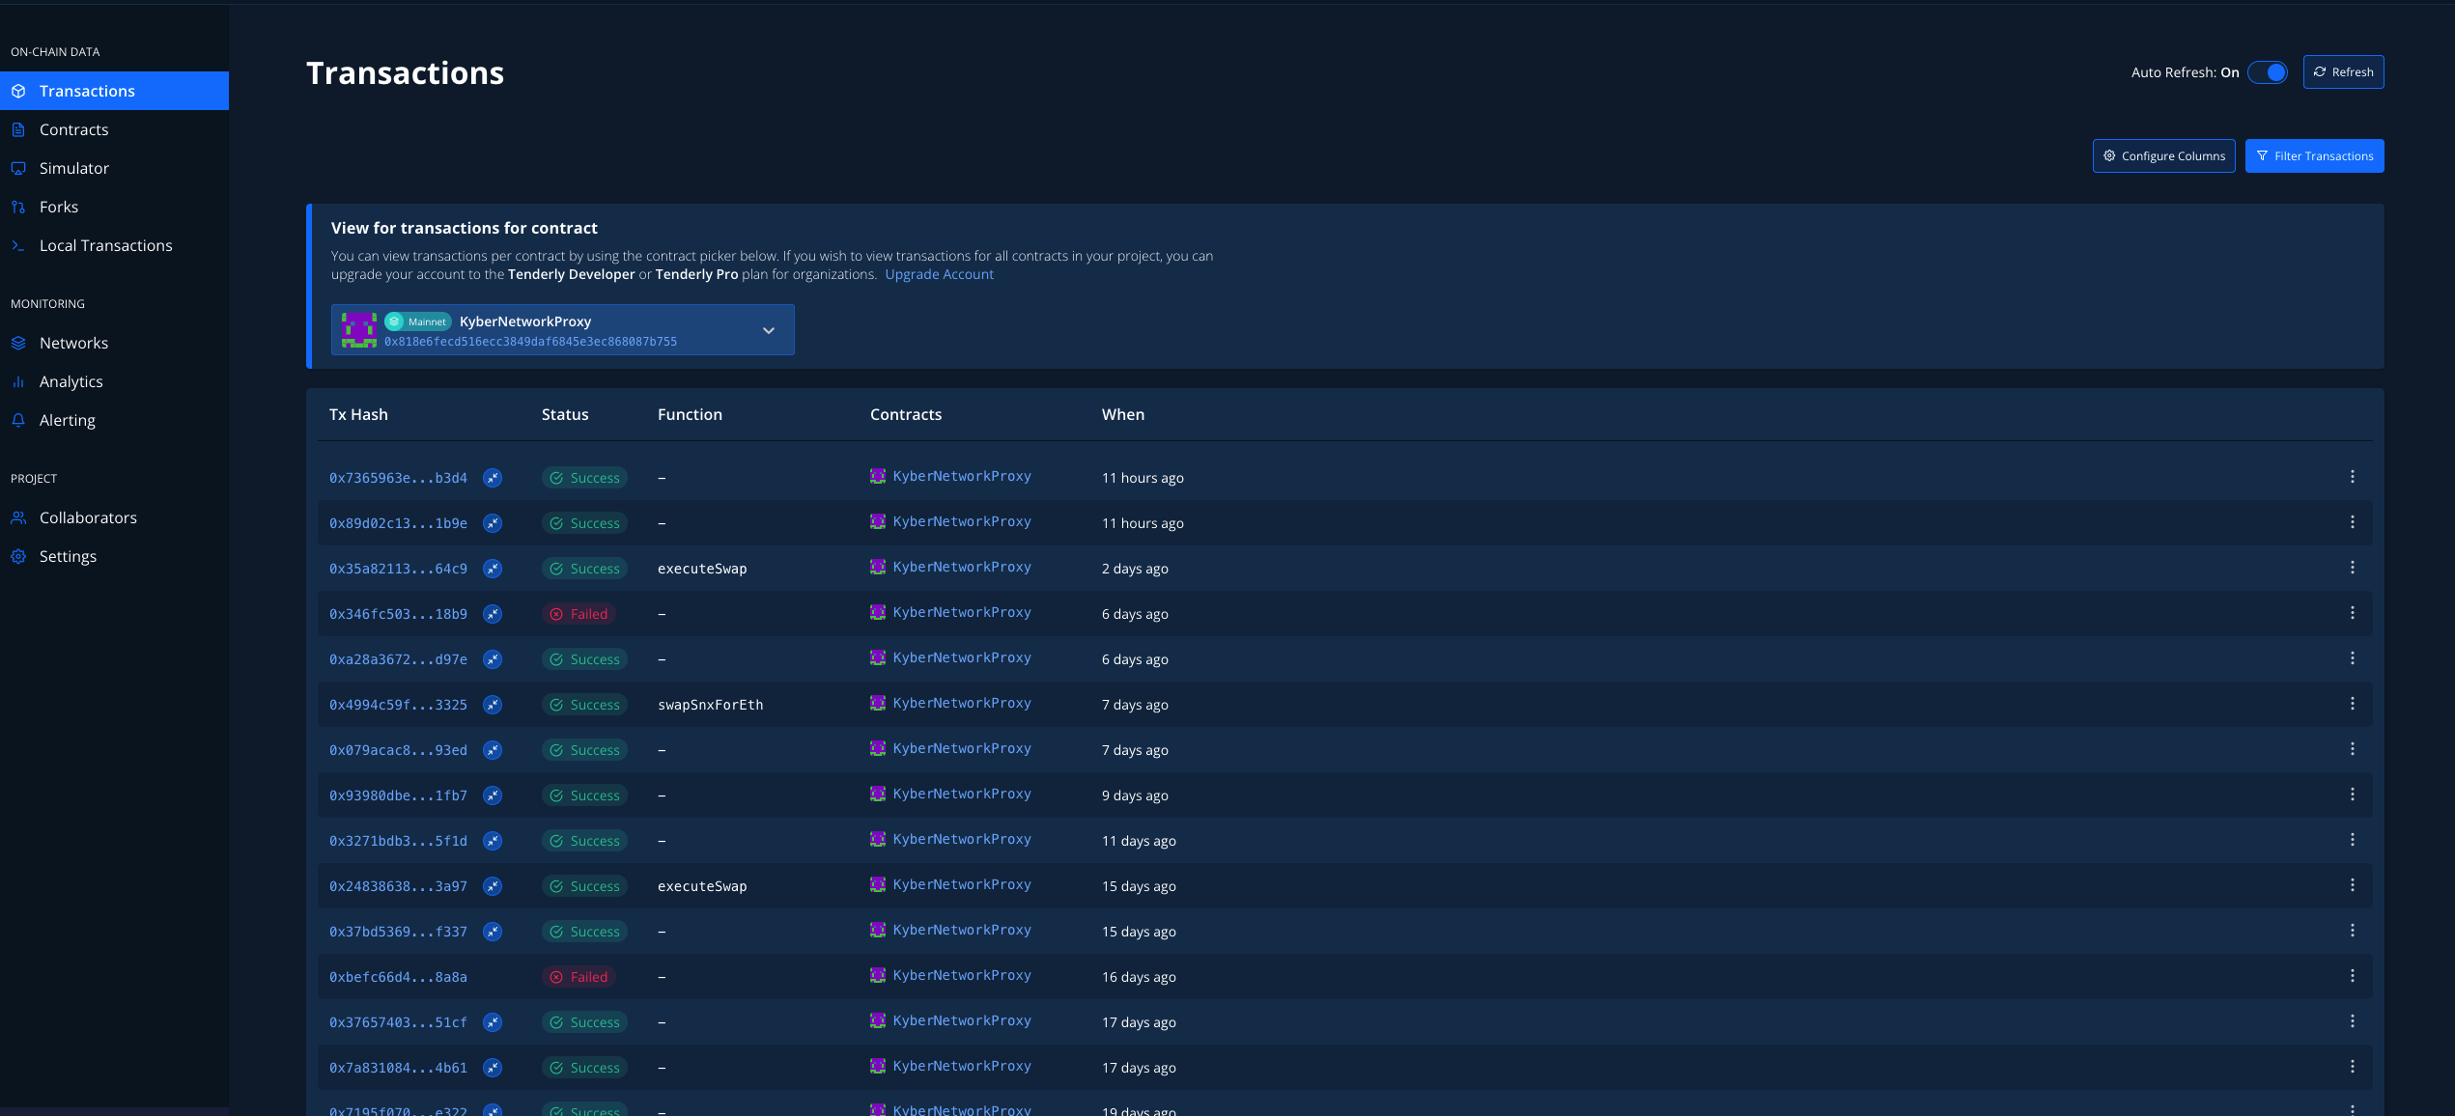Screen dimensions: 2455x1116
Task: Click round icon next to 0x24838638...3a97
Action: point(493,886)
